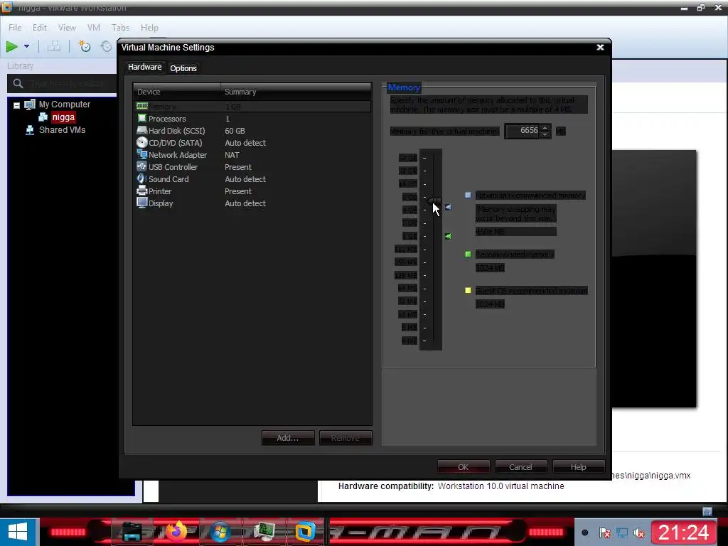
Task: Click the Device column header
Action: click(x=177, y=92)
